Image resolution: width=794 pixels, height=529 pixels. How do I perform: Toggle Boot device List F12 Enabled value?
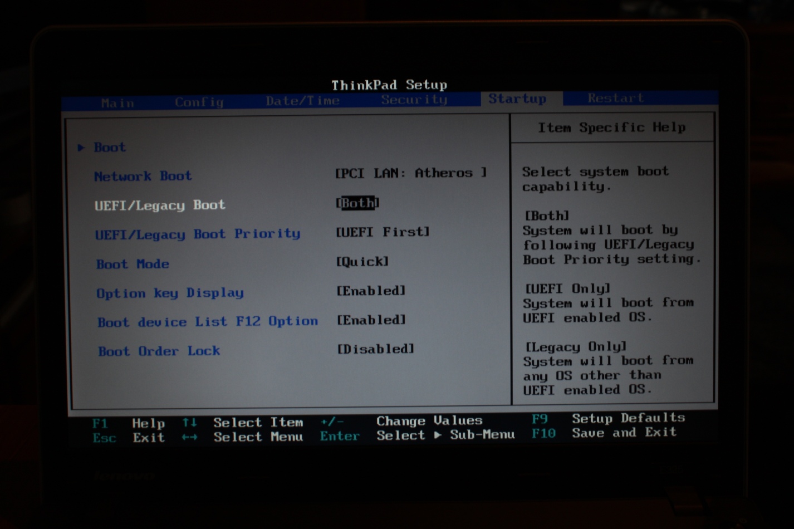[x=371, y=320]
